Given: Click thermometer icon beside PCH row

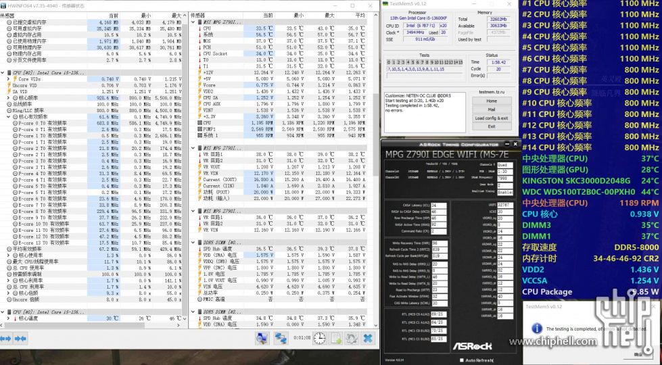Looking at the screenshot, I should (199, 47).
